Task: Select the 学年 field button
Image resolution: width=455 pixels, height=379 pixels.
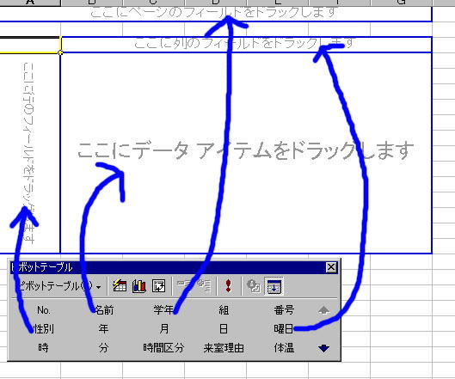Action: point(163,309)
